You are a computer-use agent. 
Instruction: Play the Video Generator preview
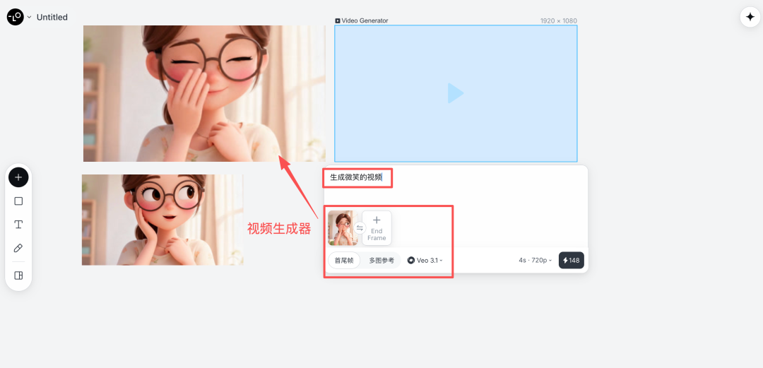click(x=456, y=93)
